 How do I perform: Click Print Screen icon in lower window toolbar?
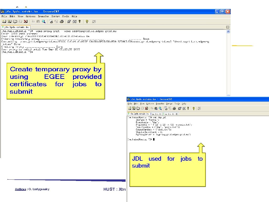pyautogui.click(x=166, y=108)
